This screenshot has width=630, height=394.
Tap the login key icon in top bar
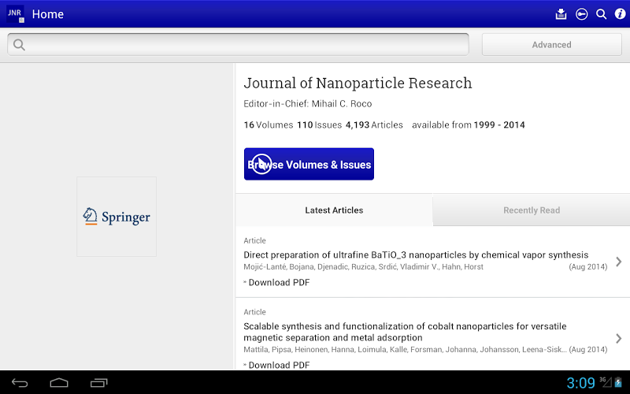click(581, 14)
